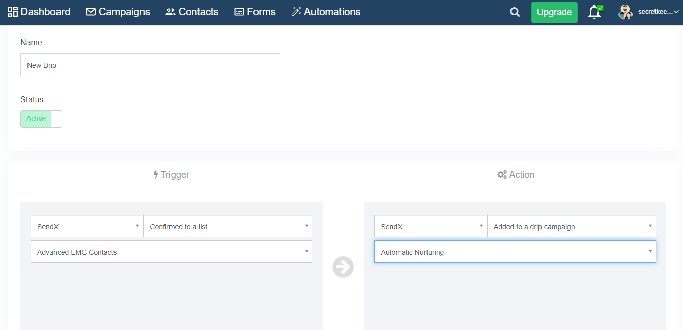This screenshot has width=683, height=330.
Task: Expand the secretkee... account menu
Action: [x=659, y=12]
